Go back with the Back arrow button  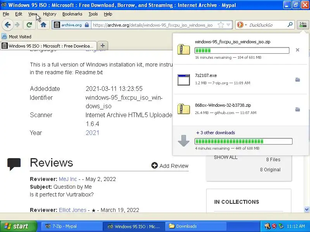tap(7, 25)
